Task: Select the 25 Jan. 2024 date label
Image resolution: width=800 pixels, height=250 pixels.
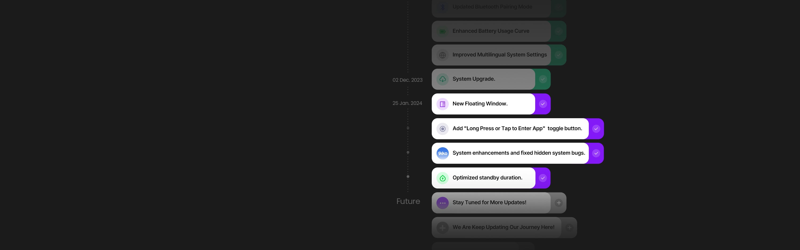Action: (407, 103)
